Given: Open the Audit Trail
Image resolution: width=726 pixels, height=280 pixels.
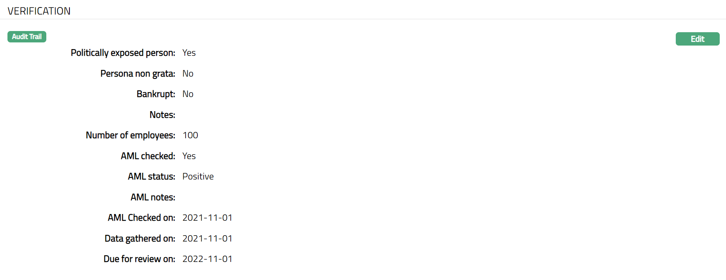Looking at the screenshot, I should (x=27, y=37).
